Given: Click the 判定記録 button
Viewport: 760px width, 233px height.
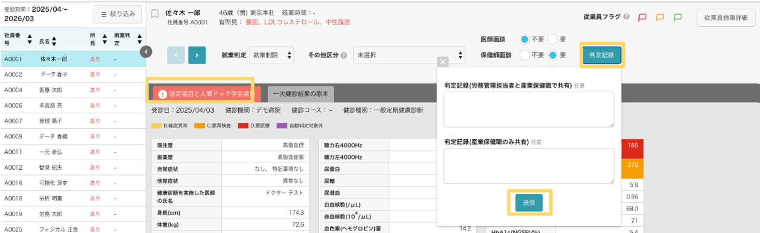Looking at the screenshot, I should click(601, 55).
